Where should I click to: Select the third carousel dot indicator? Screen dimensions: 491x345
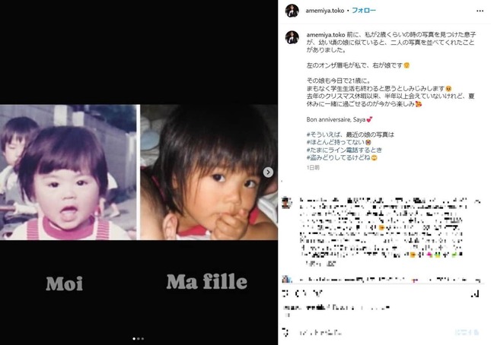(142, 338)
